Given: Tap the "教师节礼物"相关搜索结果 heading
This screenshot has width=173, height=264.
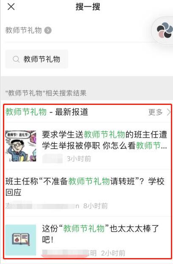Looking at the screenshot, I should (x=46, y=93).
